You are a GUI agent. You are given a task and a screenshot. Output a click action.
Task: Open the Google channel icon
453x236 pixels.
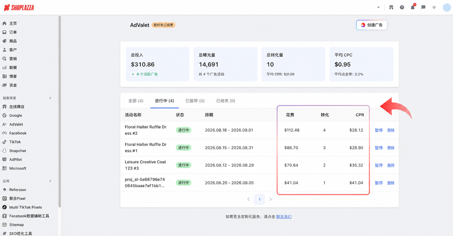point(4,115)
